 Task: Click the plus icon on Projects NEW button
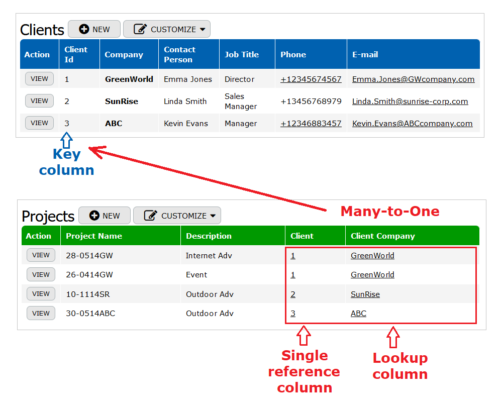[94, 216]
